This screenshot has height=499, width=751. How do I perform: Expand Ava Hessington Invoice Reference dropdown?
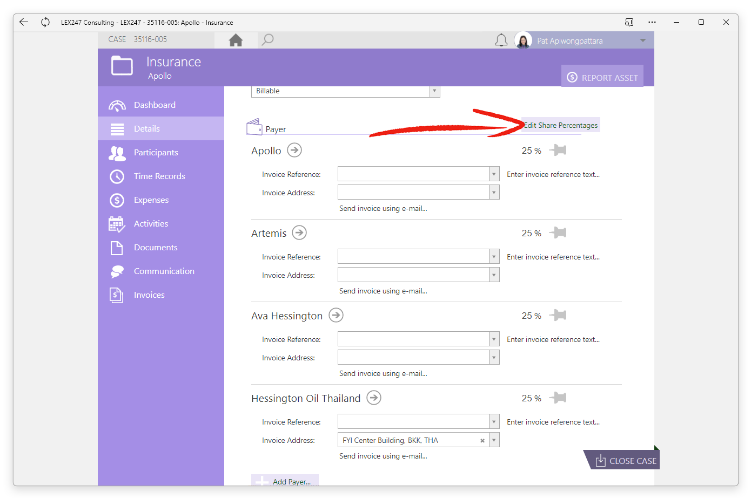[494, 339]
